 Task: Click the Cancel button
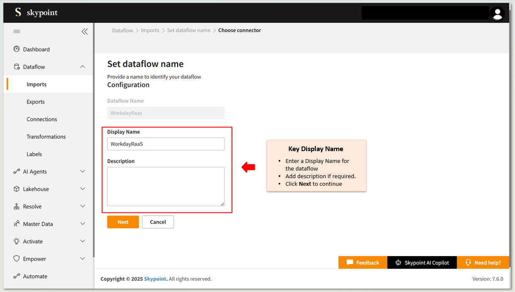pos(158,222)
